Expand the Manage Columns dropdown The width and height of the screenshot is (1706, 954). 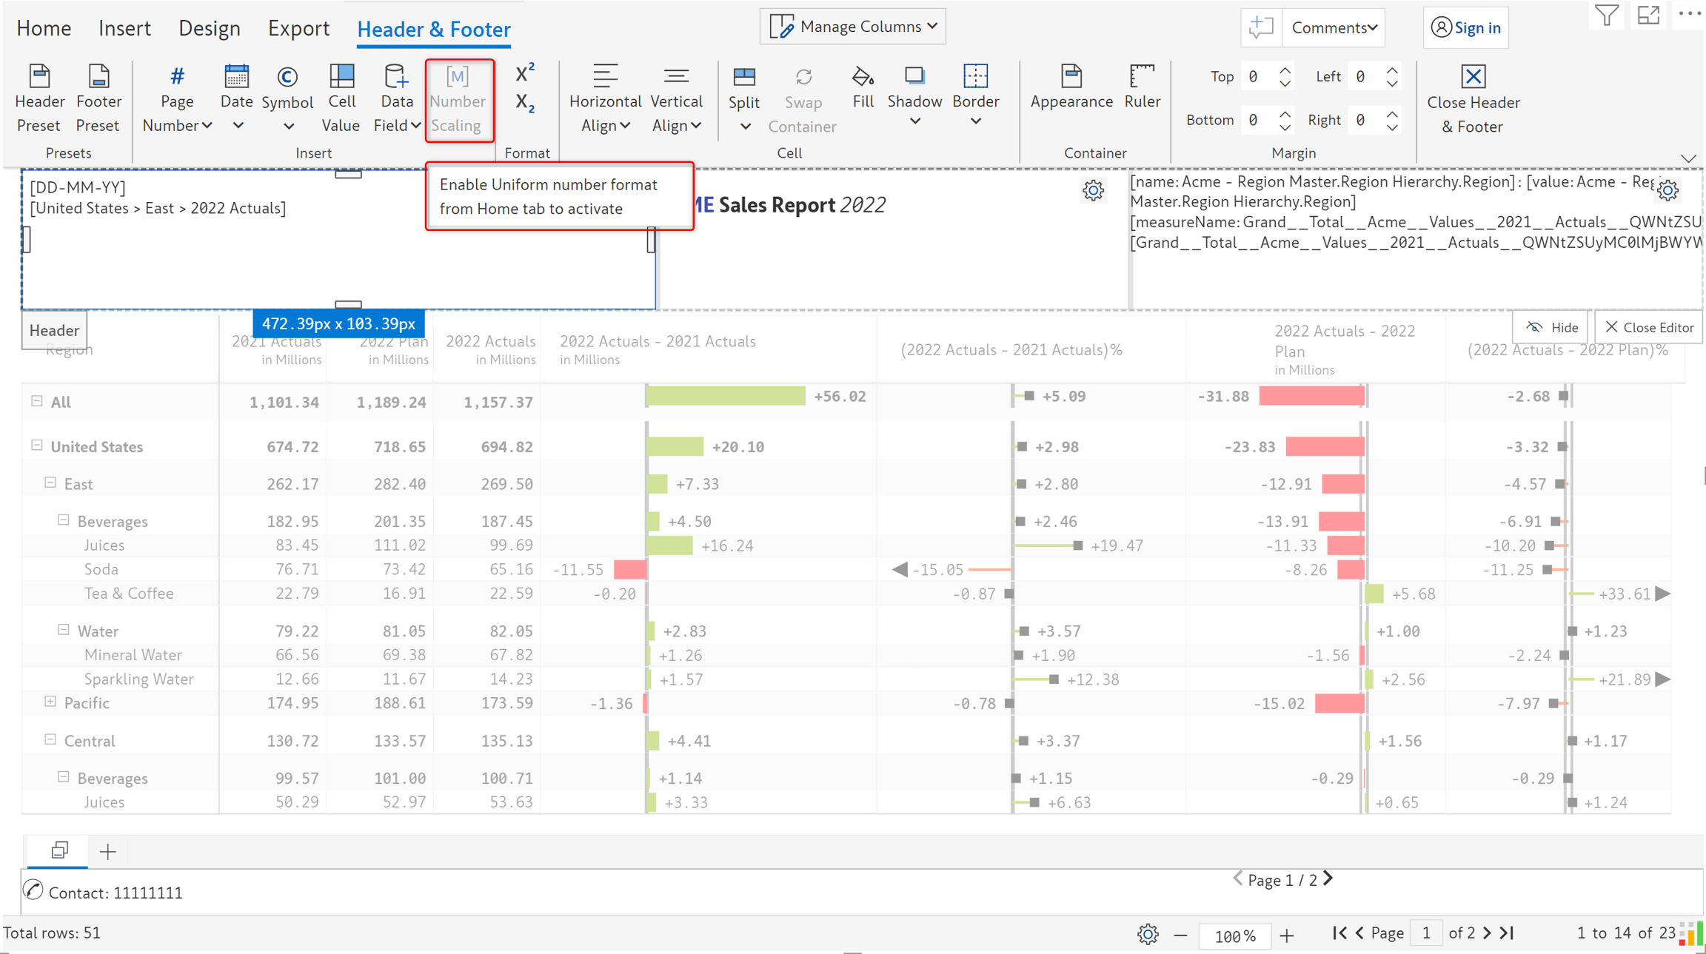[x=853, y=27]
